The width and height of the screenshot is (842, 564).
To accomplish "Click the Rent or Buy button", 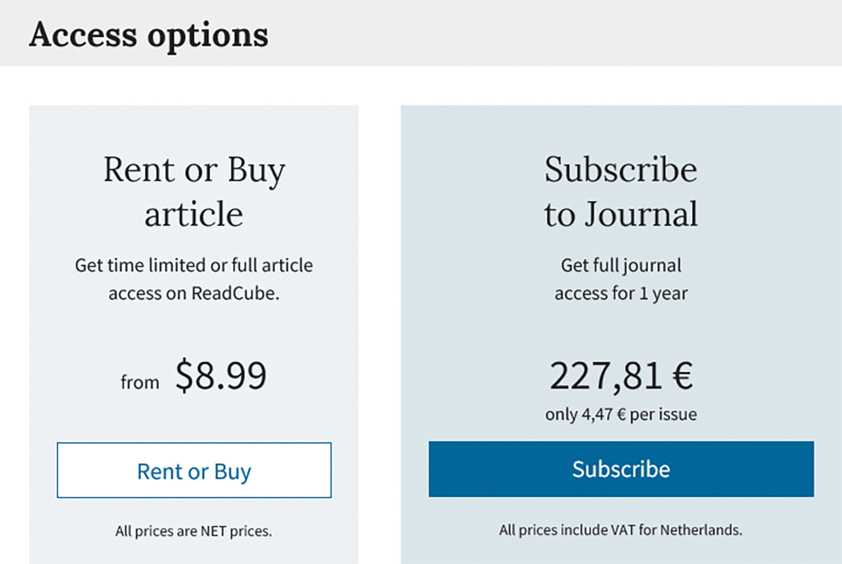I will tap(194, 470).
